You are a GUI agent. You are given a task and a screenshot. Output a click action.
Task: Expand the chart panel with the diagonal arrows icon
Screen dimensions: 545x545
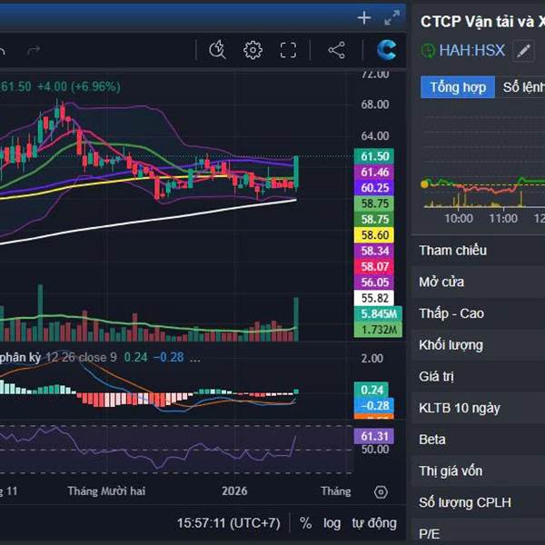(x=392, y=18)
